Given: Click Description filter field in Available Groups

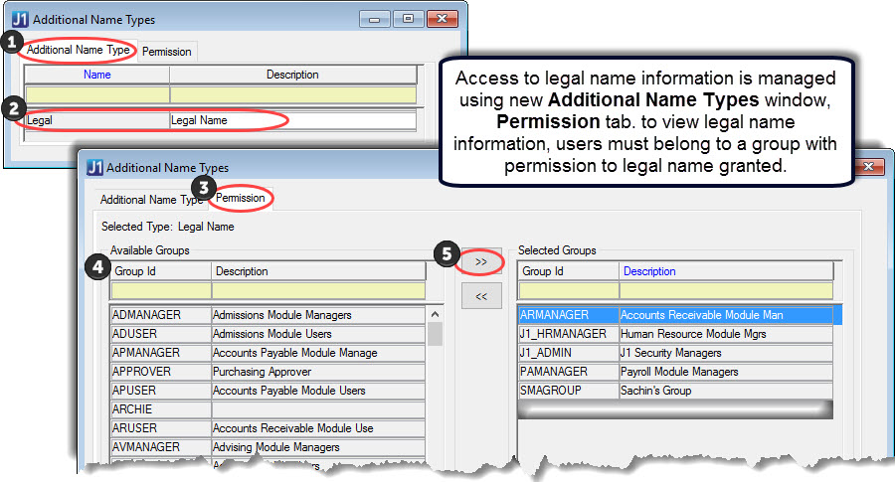Looking at the screenshot, I should 318,291.
